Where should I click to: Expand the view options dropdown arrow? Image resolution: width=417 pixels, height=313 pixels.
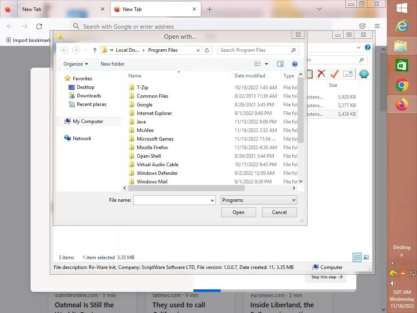point(266,64)
